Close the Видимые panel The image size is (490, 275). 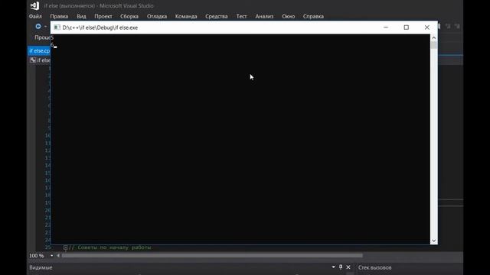[x=348, y=267]
